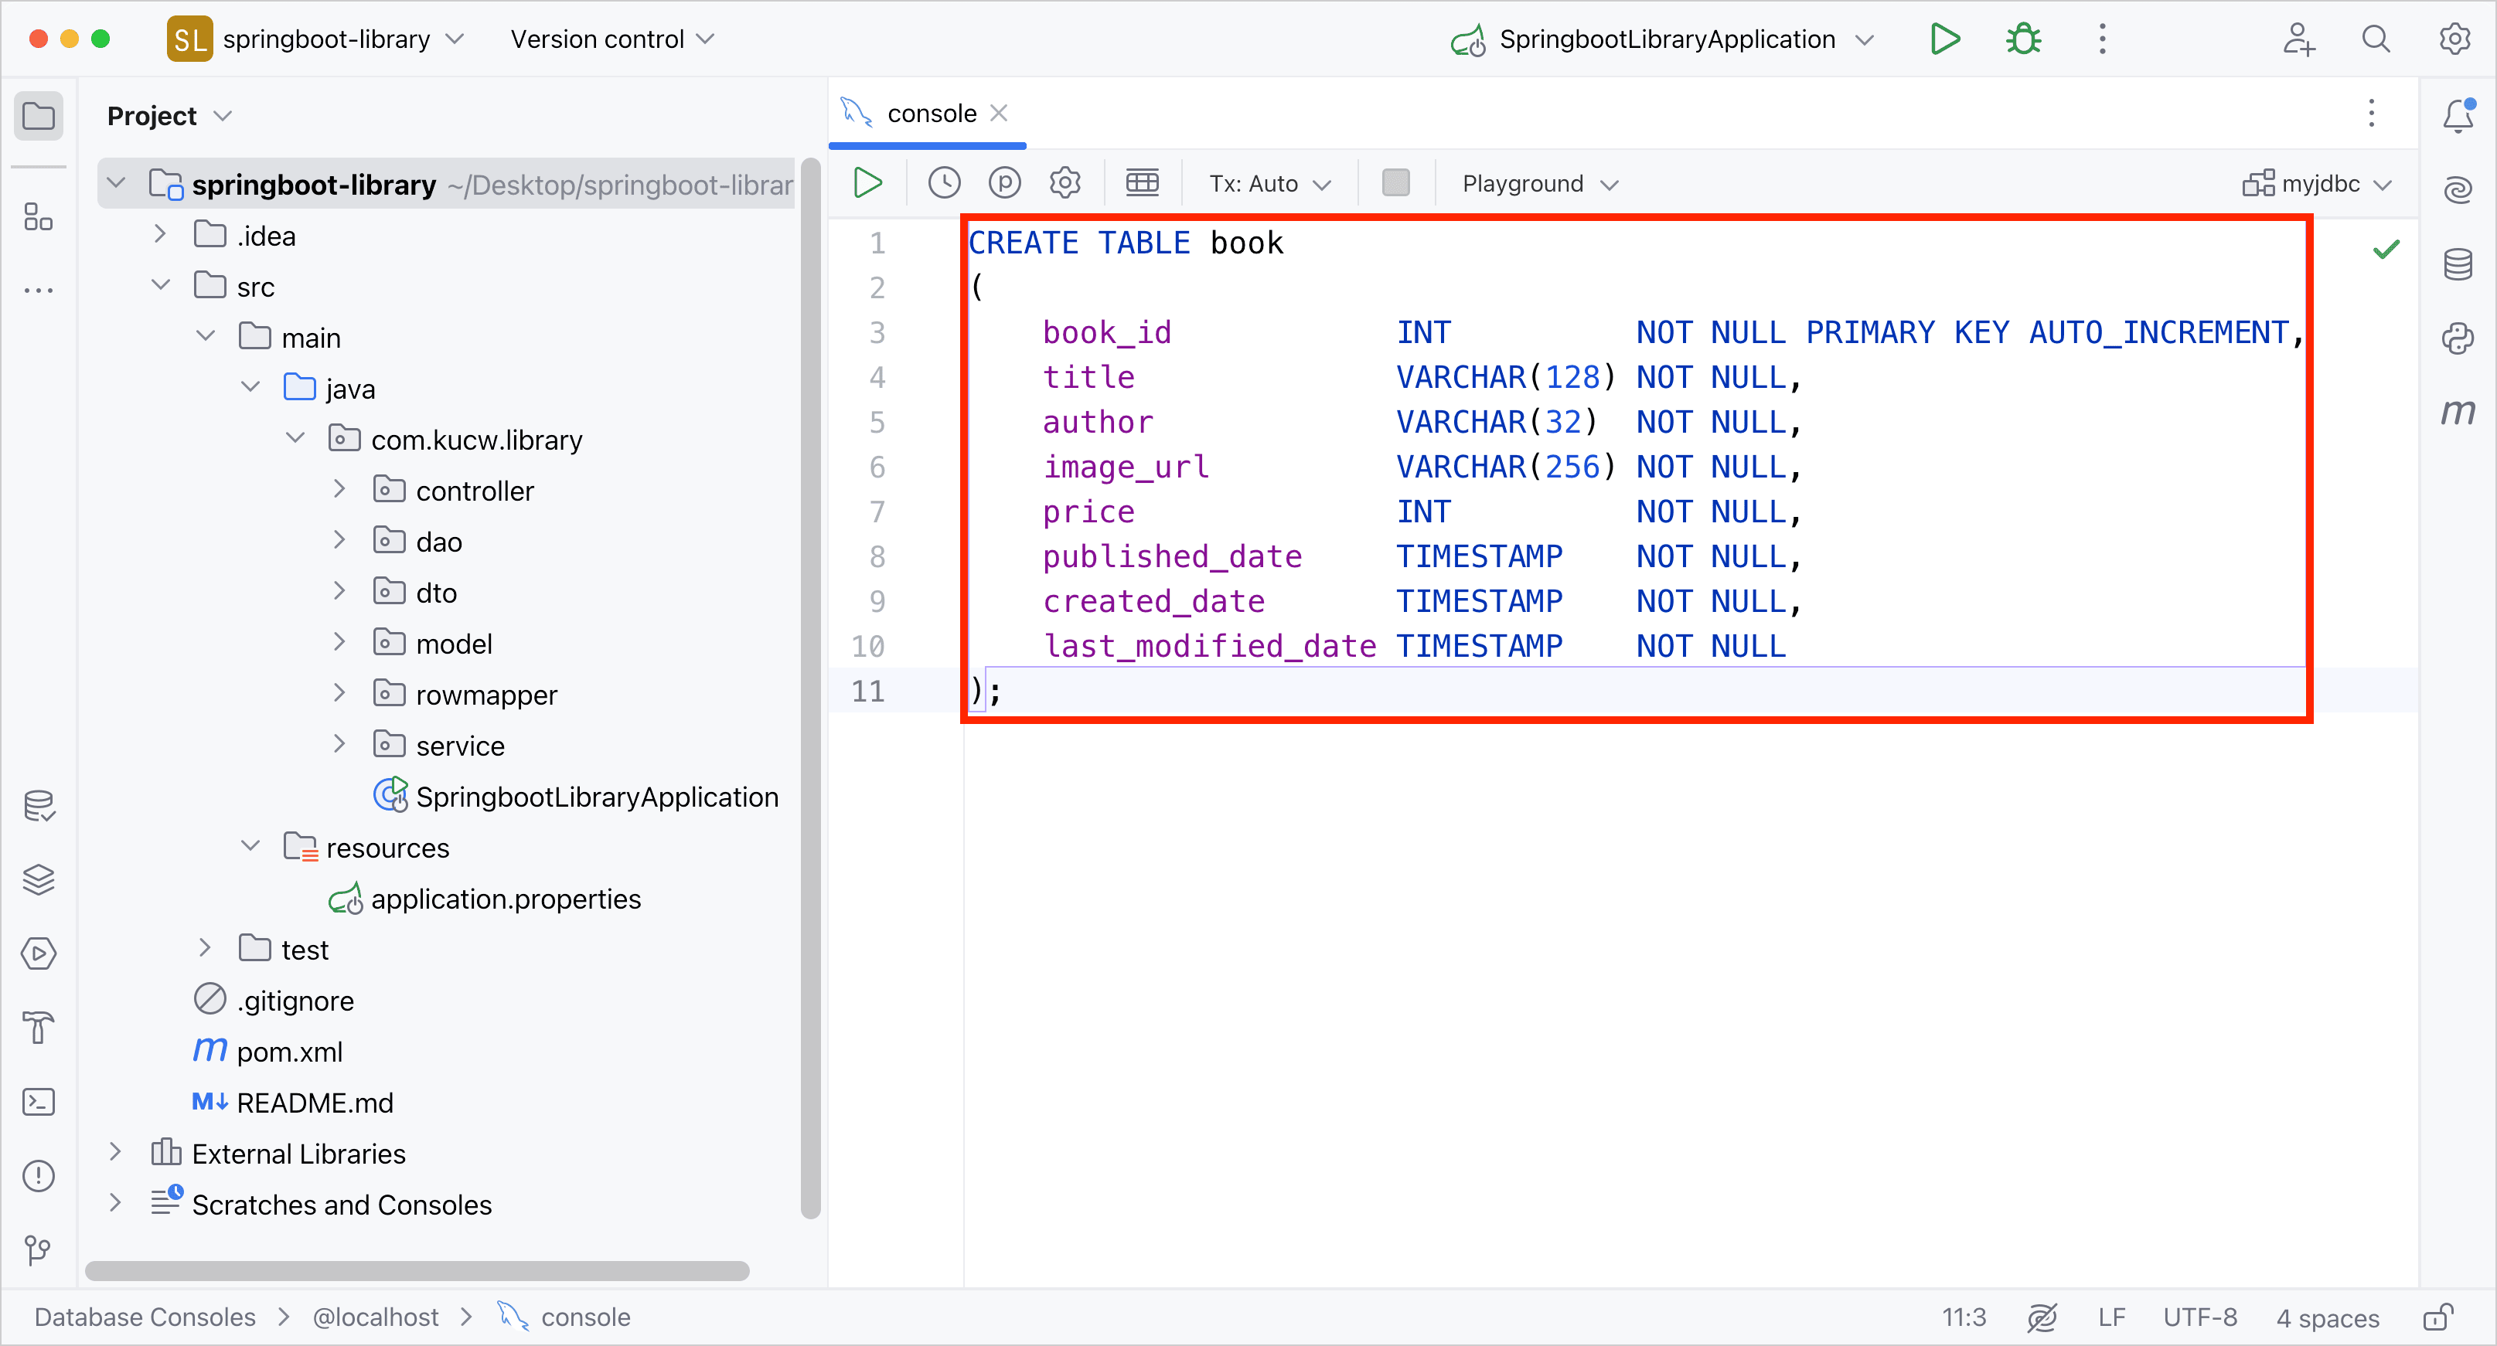Open the Structure tool window icon

[x=39, y=217]
